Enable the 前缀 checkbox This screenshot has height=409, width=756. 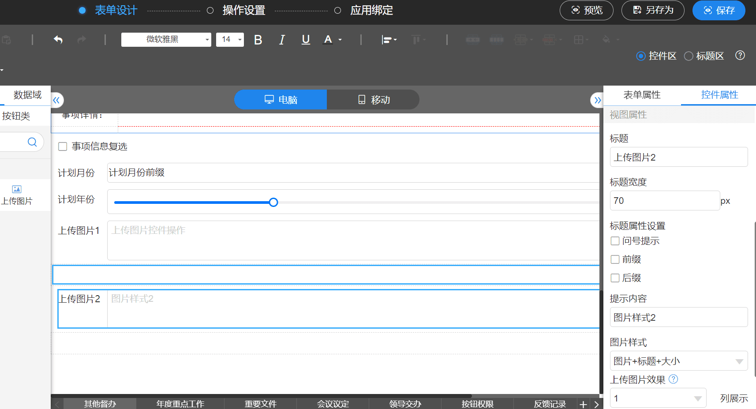(615, 259)
